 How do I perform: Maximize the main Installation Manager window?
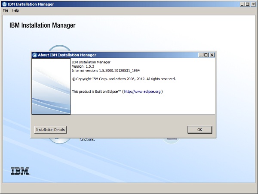(248, 4)
